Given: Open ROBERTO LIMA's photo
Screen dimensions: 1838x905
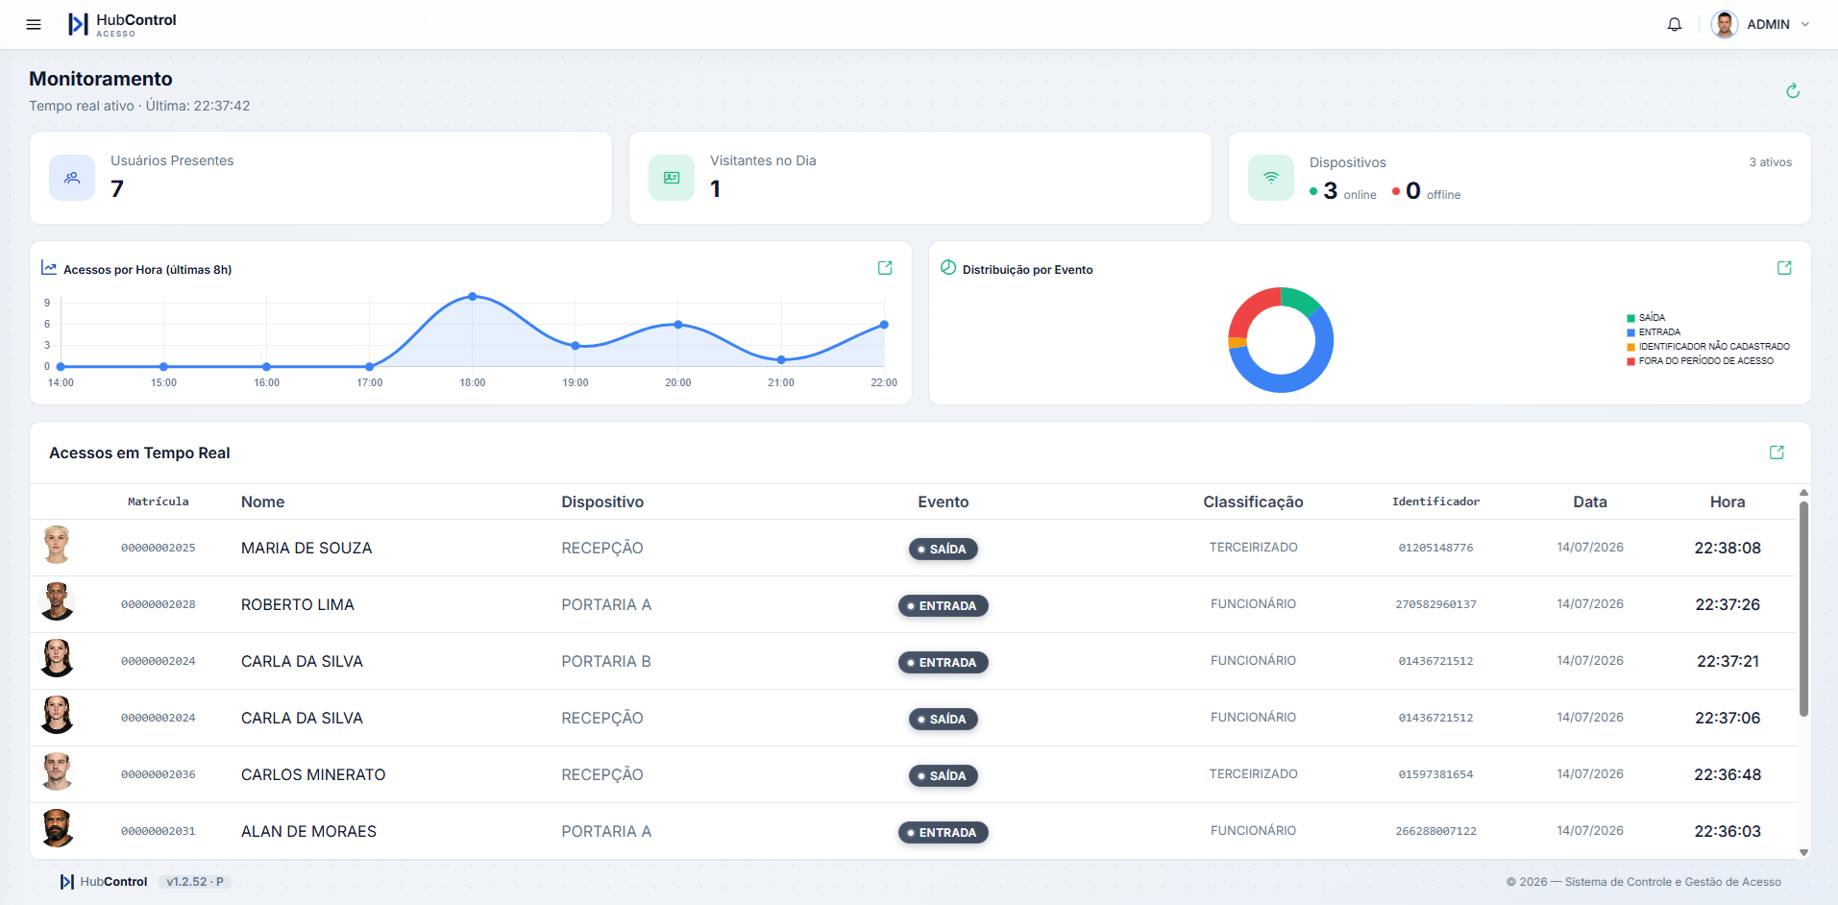Looking at the screenshot, I should 57,601.
